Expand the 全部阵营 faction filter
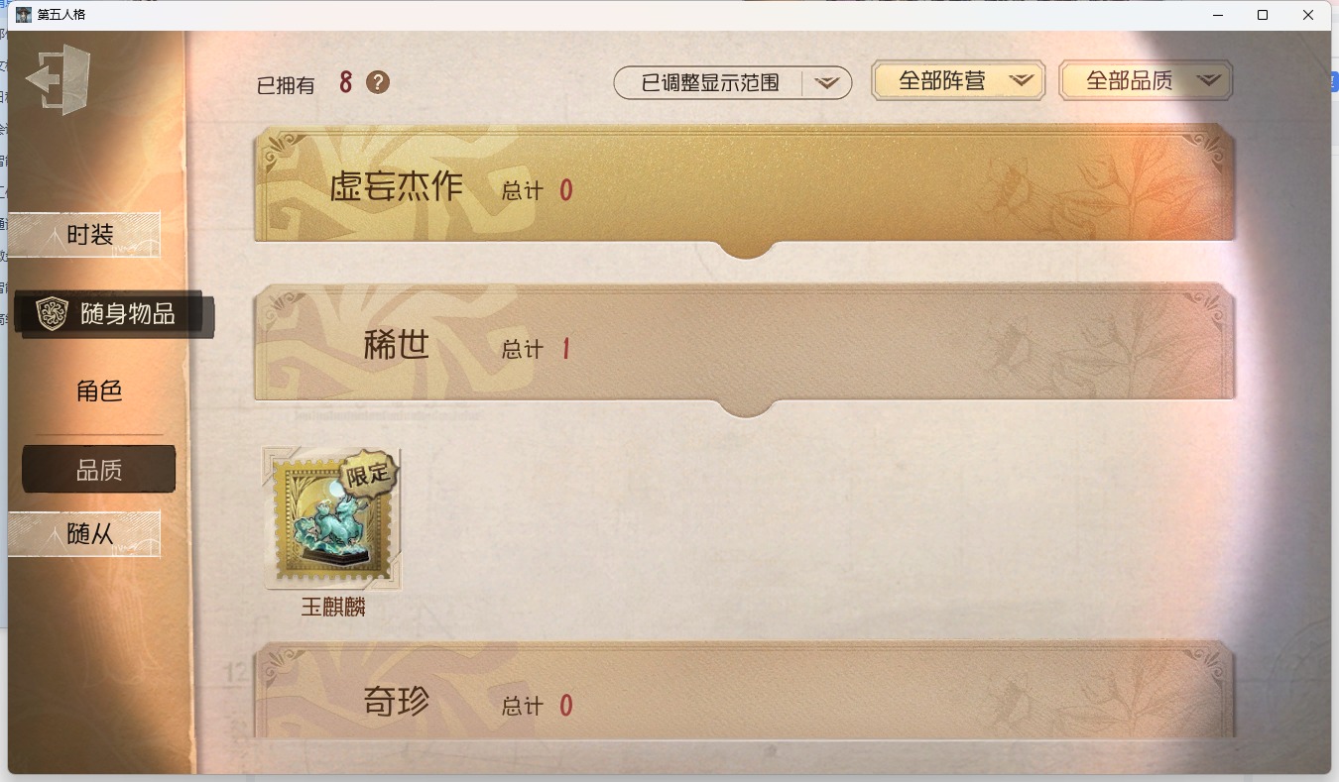 pyautogui.click(x=958, y=81)
